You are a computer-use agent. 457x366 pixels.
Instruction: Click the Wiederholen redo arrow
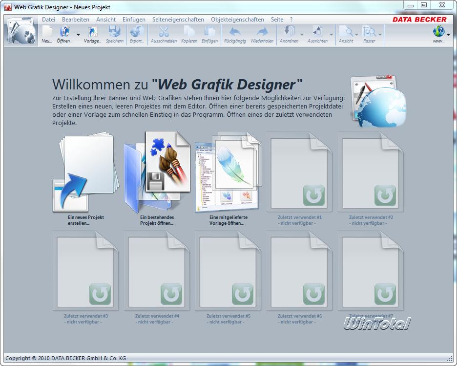pos(262,31)
